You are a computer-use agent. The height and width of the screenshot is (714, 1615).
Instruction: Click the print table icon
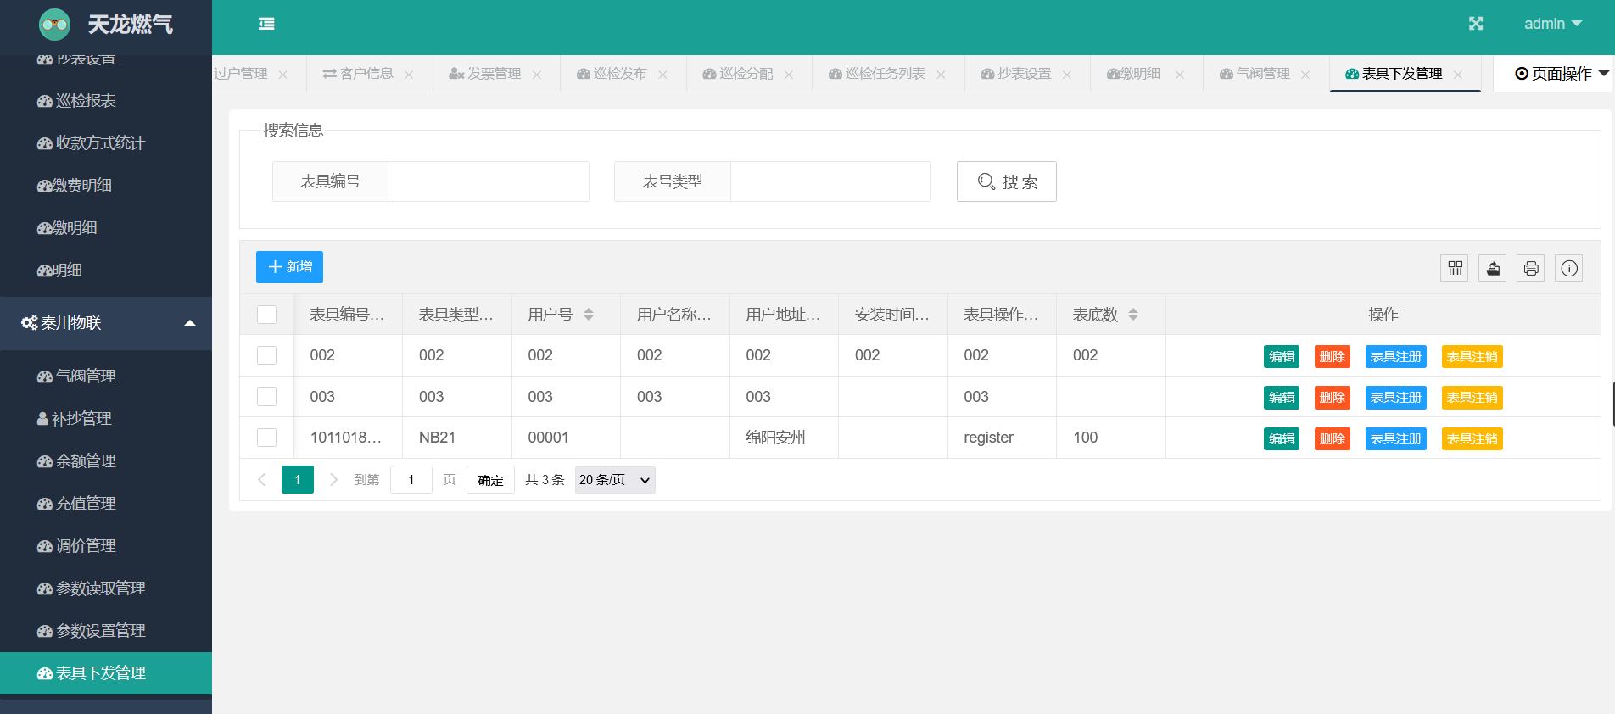click(1531, 268)
